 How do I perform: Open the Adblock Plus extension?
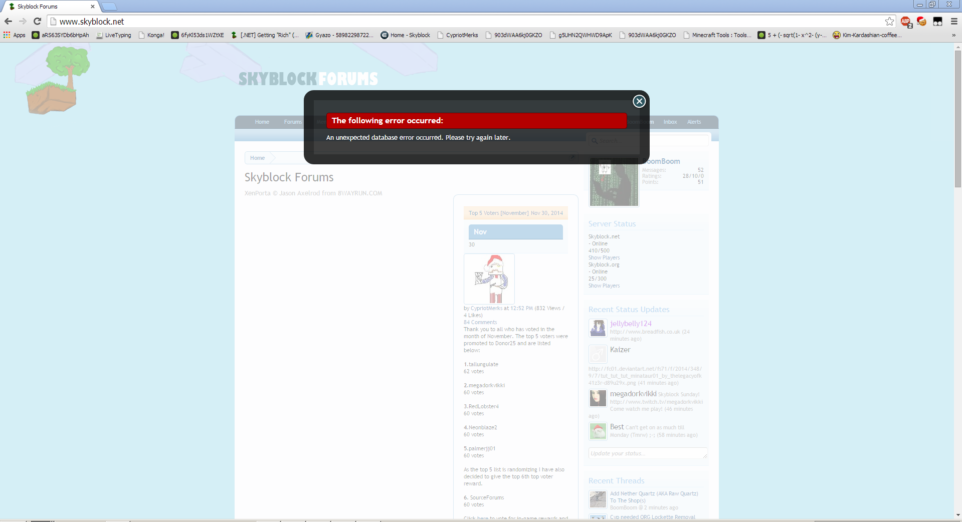(x=905, y=21)
